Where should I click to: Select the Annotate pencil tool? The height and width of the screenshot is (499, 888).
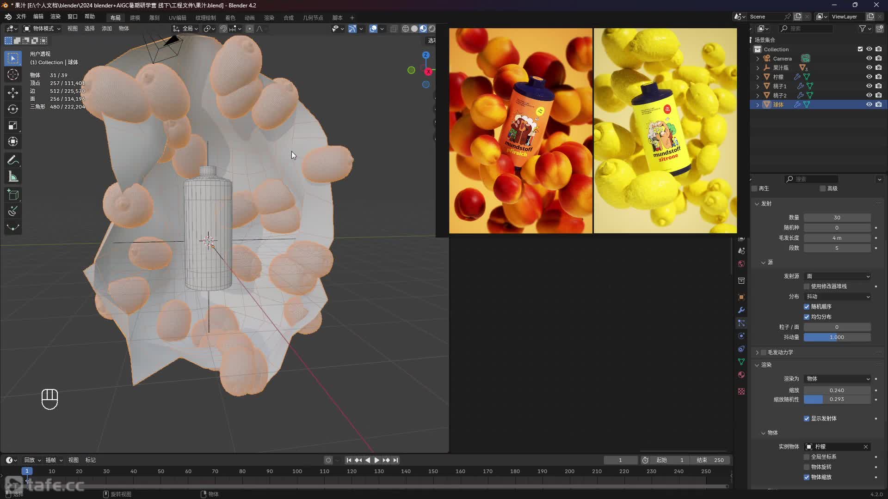[x=13, y=160]
